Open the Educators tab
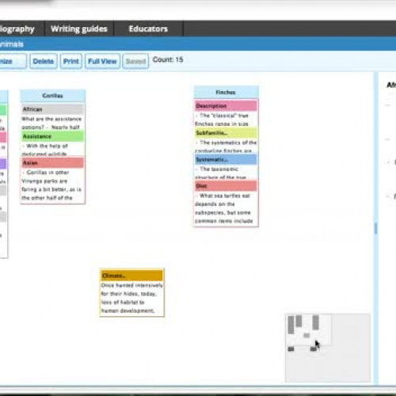396x396 pixels. (x=148, y=29)
